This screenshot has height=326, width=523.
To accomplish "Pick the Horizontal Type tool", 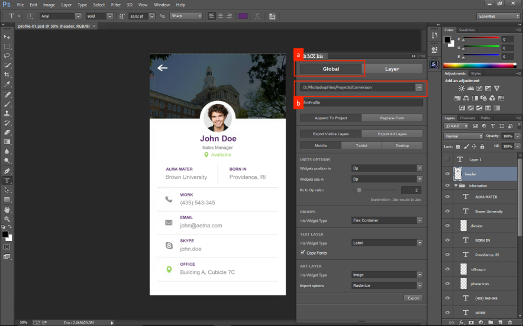I will pos(7,180).
